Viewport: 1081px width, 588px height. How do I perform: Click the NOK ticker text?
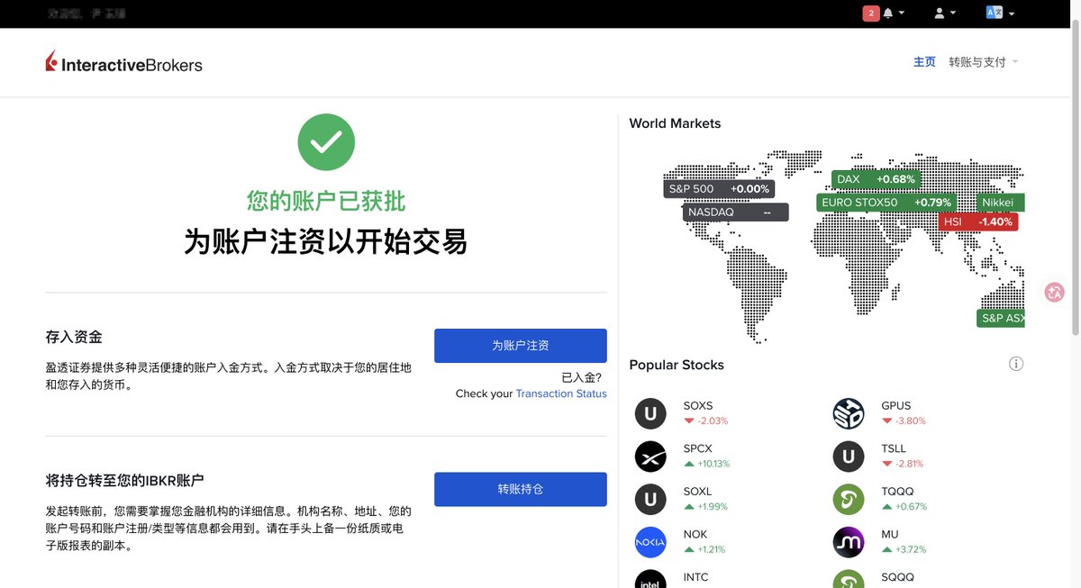click(x=695, y=534)
